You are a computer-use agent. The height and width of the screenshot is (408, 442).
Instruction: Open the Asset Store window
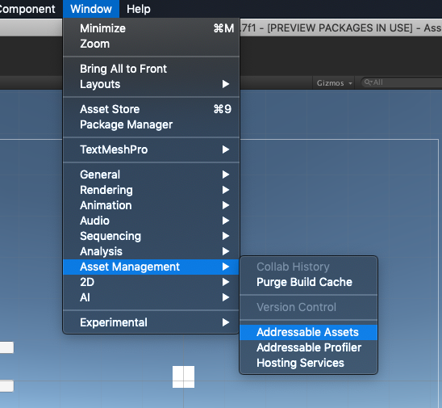click(x=151, y=109)
